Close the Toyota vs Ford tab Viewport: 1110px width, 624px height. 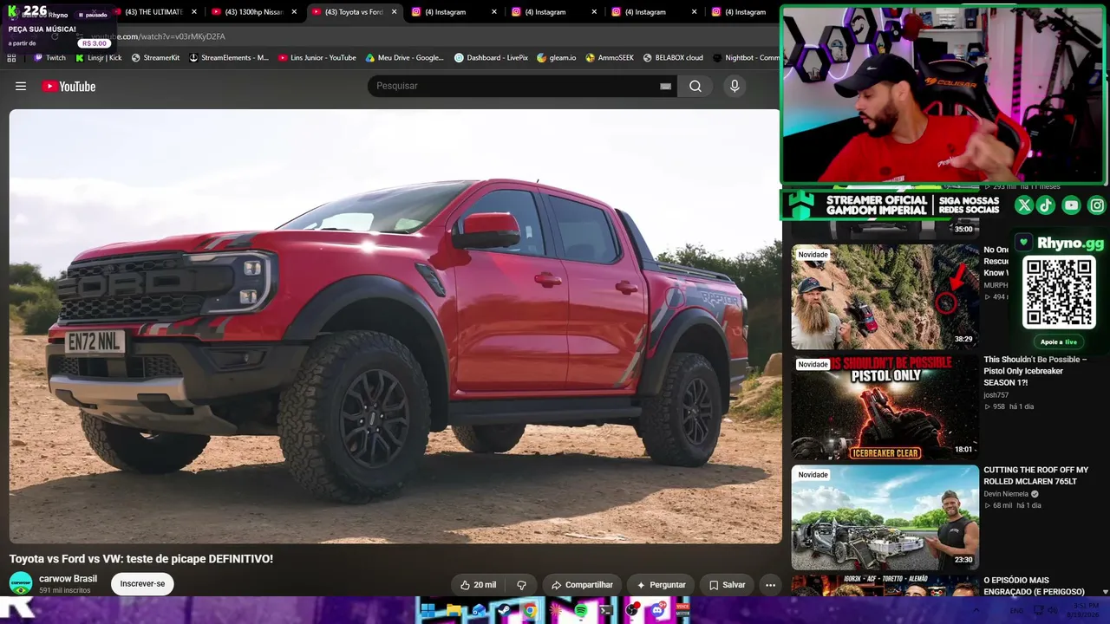coord(395,12)
